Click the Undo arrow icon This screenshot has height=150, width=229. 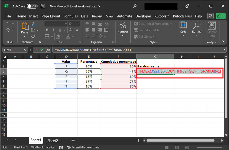coord(9,24)
